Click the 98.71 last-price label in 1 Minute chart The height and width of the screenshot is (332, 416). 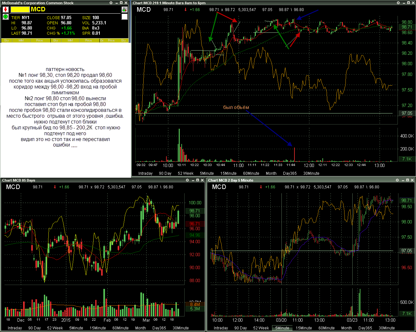[x=407, y=27]
